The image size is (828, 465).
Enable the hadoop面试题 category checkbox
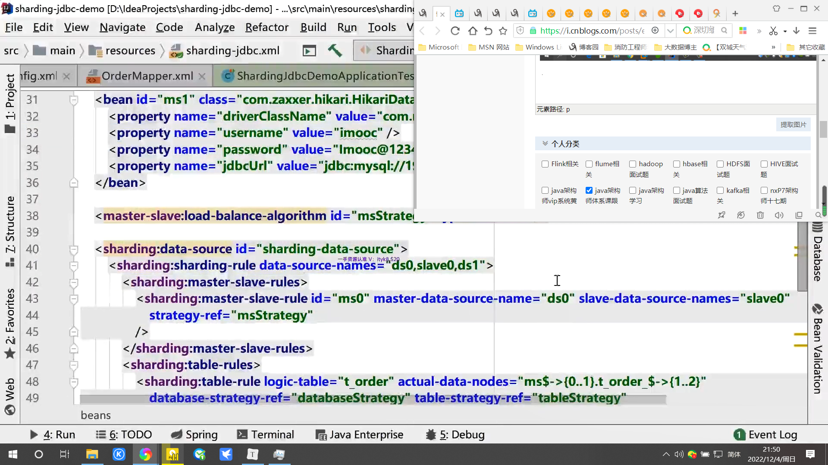[x=633, y=164]
